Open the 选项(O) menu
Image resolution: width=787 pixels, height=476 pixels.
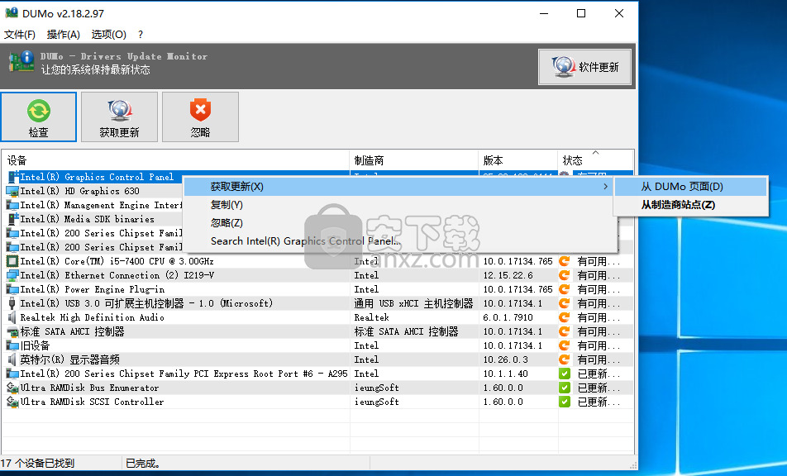click(x=108, y=34)
